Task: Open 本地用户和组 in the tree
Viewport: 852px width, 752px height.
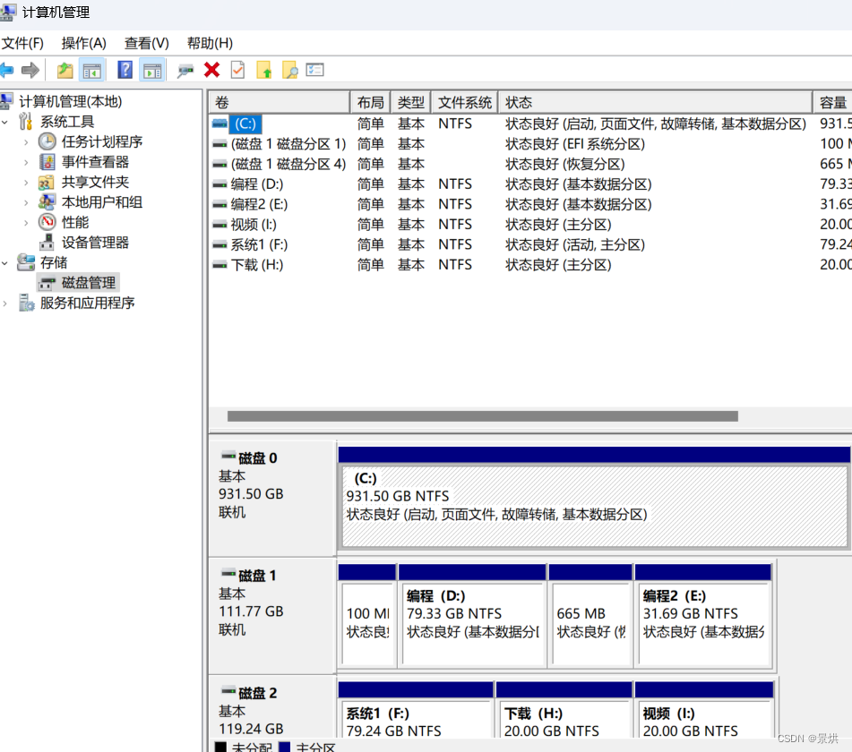Action: pos(101,202)
